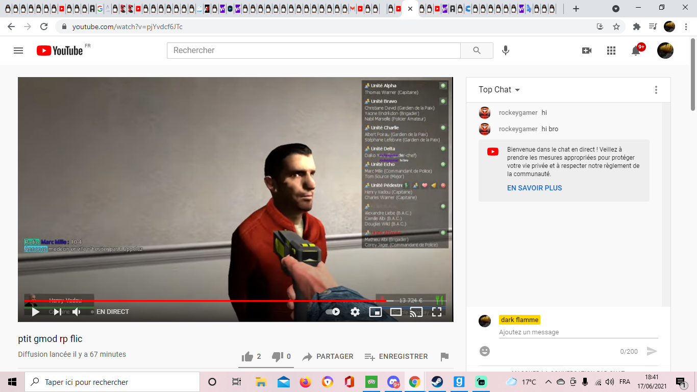Viewport: 697px width, 392px height.
Task: Toggle the autoplay switch in the player
Action: tap(333, 312)
